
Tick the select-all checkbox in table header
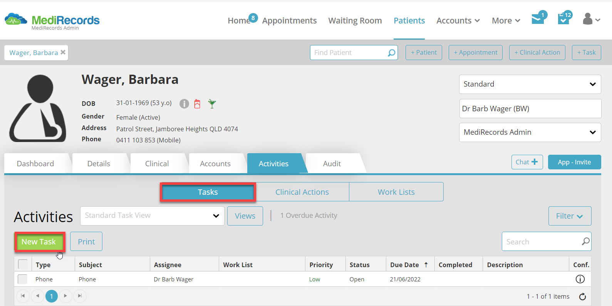point(23,264)
